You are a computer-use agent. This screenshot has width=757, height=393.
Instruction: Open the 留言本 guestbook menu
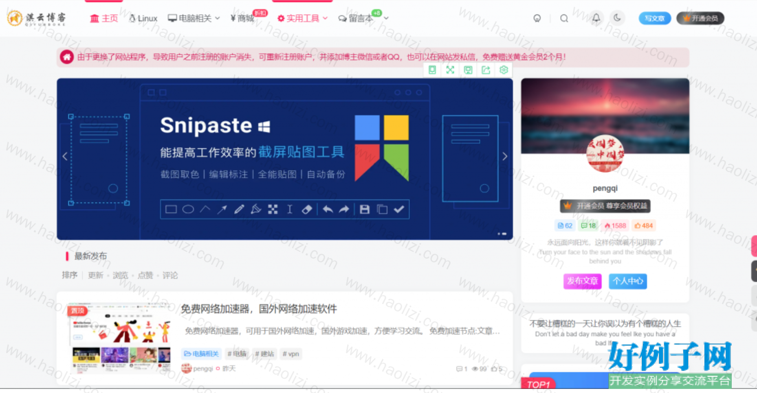(x=356, y=18)
